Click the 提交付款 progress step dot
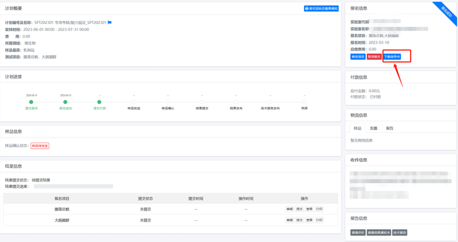This screenshot has width=458, height=242. pyautogui.click(x=99, y=102)
